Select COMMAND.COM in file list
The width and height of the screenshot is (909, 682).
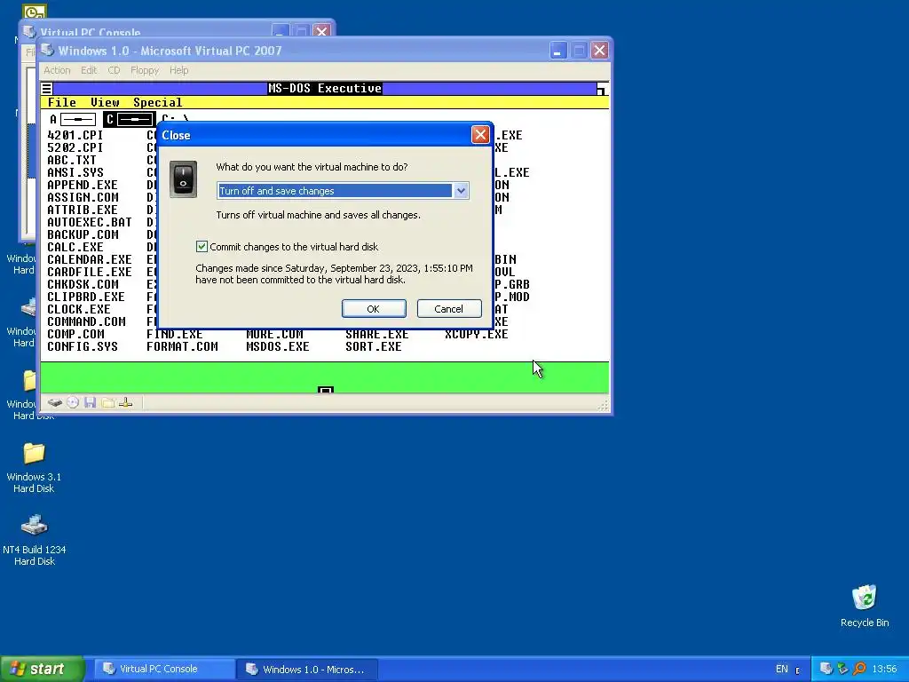86,321
